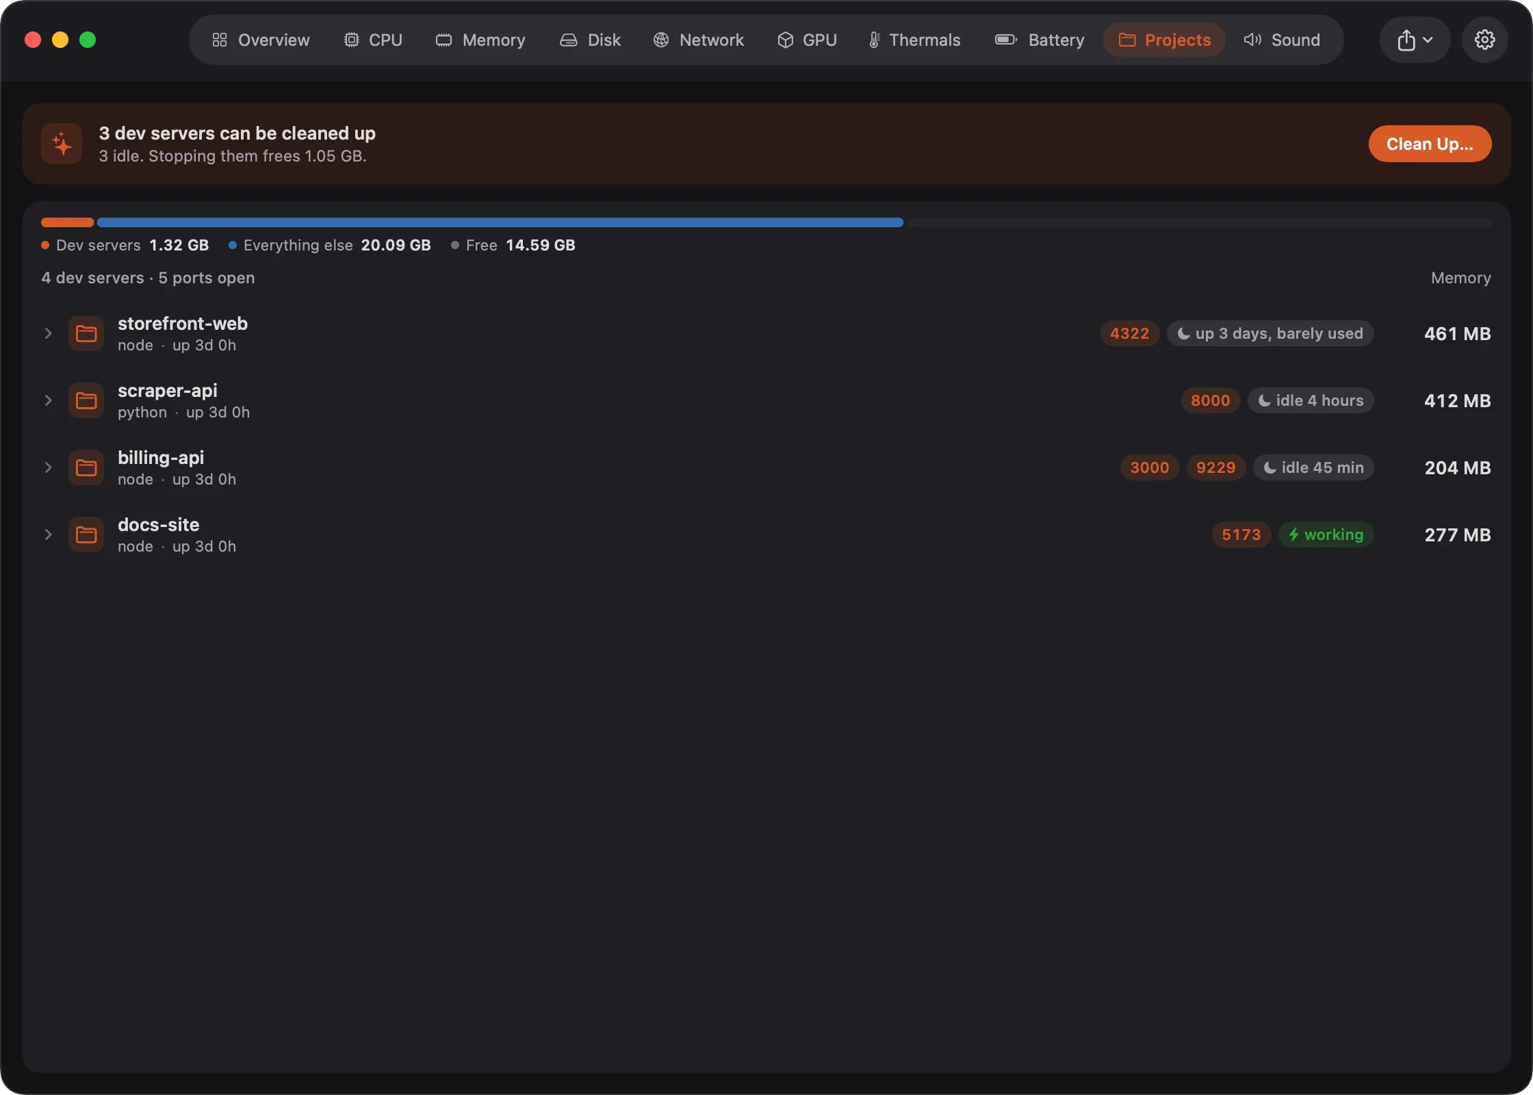This screenshot has height=1095, width=1533.
Task: Select the storefront-web project name
Action: (183, 324)
